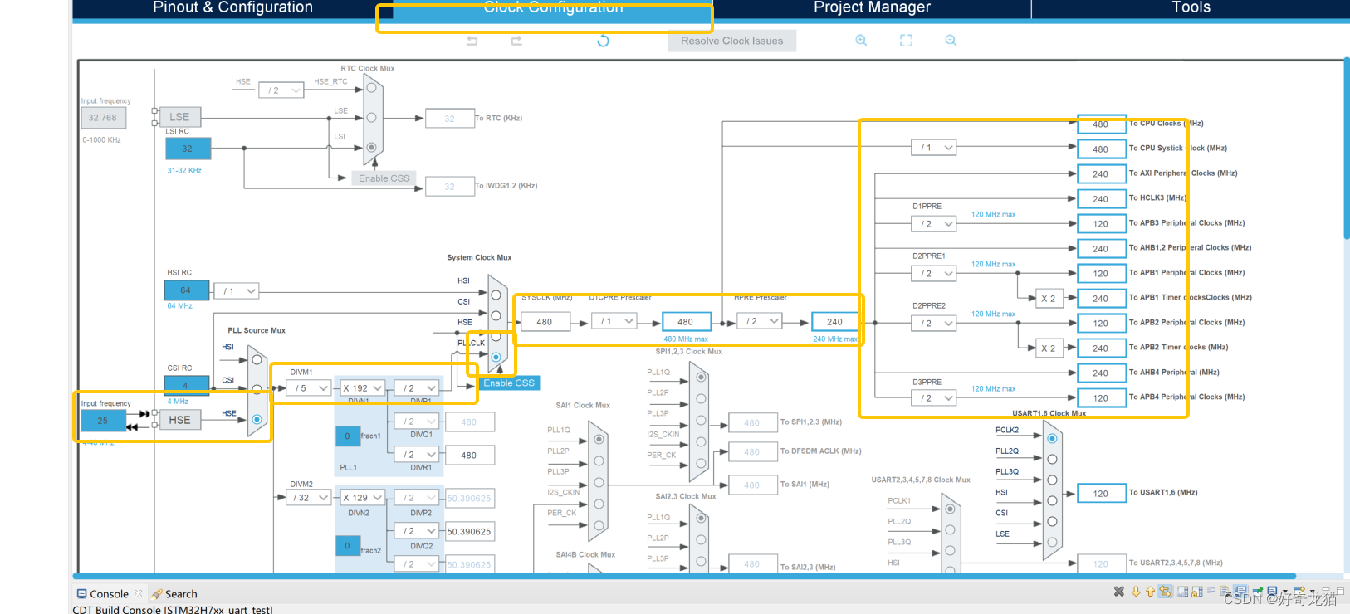The image size is (1350, 614).
Task: Click the fracn1 value field
Action: [x=347, y=436]
